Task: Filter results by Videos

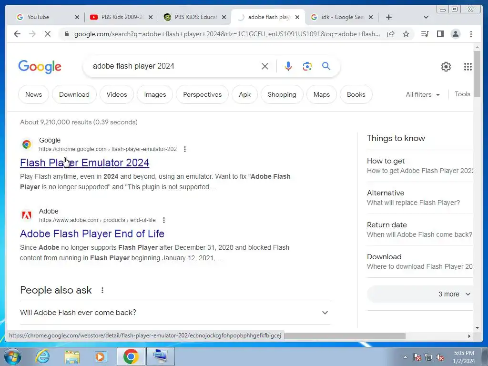Action: point(117,95)
